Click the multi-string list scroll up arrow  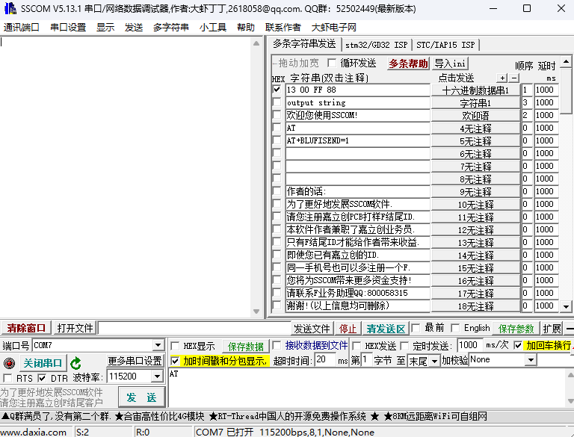[x=566, y=61]
